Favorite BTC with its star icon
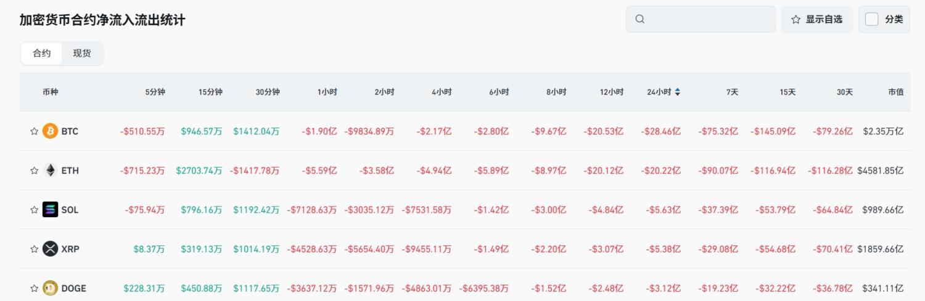The width and height of the screenshot is (925, 301). [x=35, y=131]
